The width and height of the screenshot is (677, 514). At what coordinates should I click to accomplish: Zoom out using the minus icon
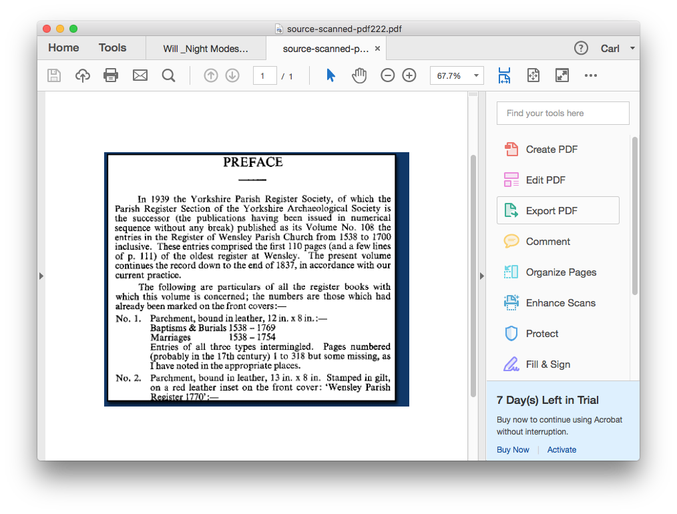[x=388, y=75]
